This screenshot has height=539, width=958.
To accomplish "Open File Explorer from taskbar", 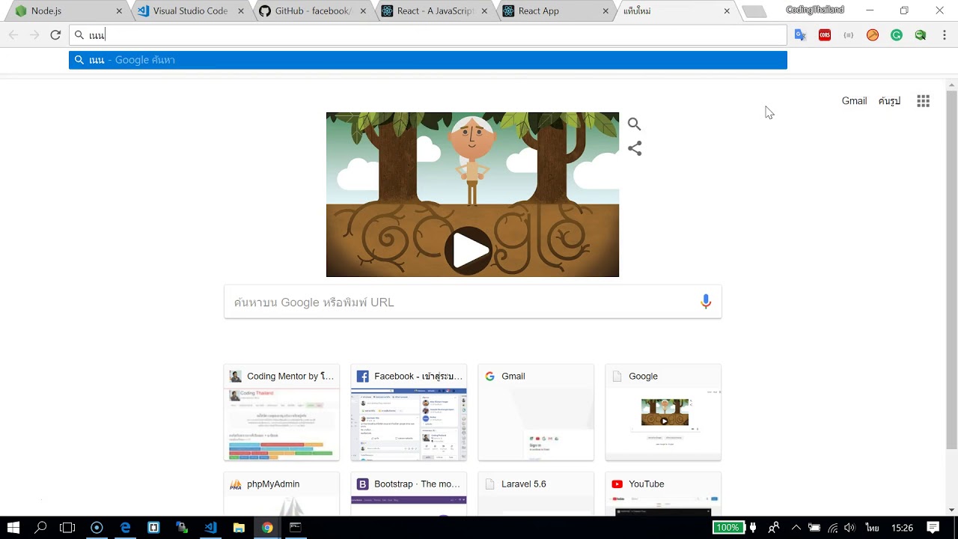I will tap(239, 528).
